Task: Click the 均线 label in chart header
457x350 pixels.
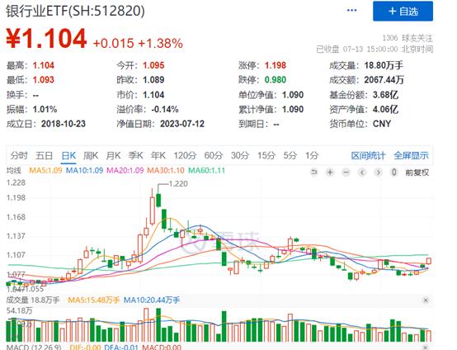Action: [14, 170]
